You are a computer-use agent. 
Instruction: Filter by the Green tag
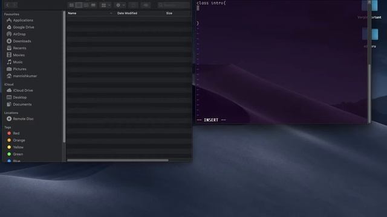coord(15,154)
